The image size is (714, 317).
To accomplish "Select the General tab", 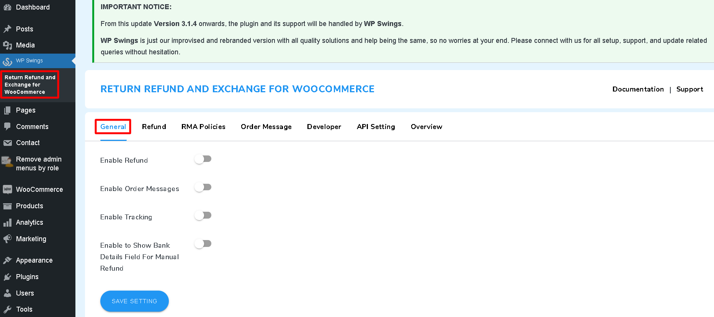I will click(113, 127).
